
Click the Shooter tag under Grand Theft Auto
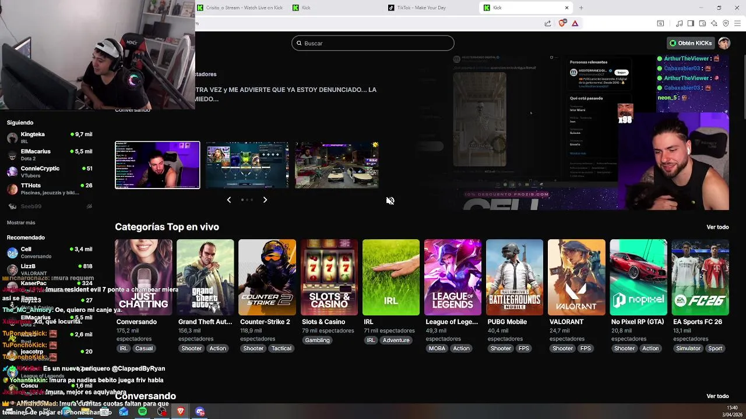[191, 349]
